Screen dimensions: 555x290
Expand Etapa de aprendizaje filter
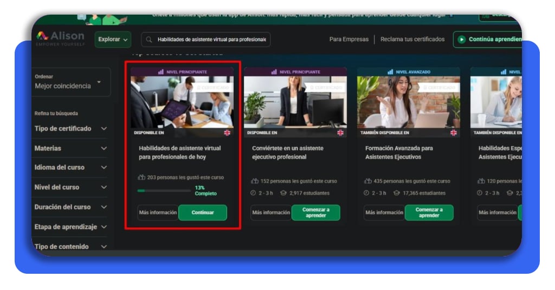(x=70, y=227)
